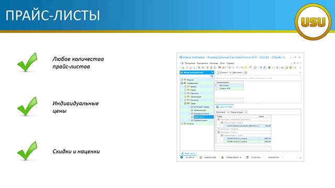The height and width of the screenshot is (188, 335).
Task: Click the gold USU logo badge
Action: point(313,22)
